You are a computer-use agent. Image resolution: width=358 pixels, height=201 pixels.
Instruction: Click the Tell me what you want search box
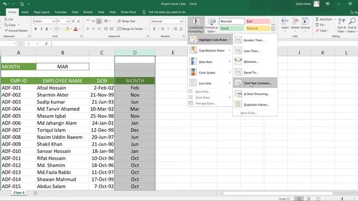click(x=167, y=12)
